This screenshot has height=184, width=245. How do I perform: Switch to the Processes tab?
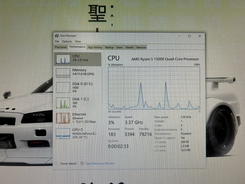click(x=61, y=47)
